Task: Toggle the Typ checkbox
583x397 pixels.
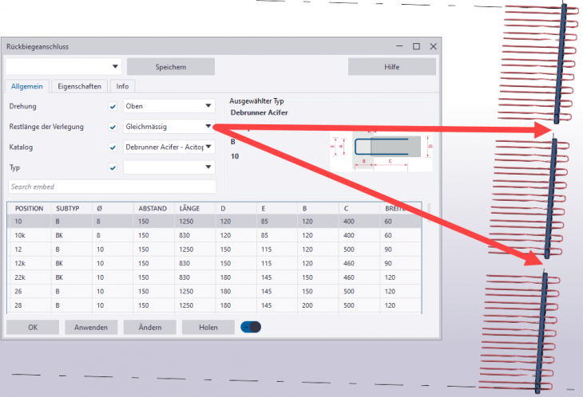Action: click(113, 167)
